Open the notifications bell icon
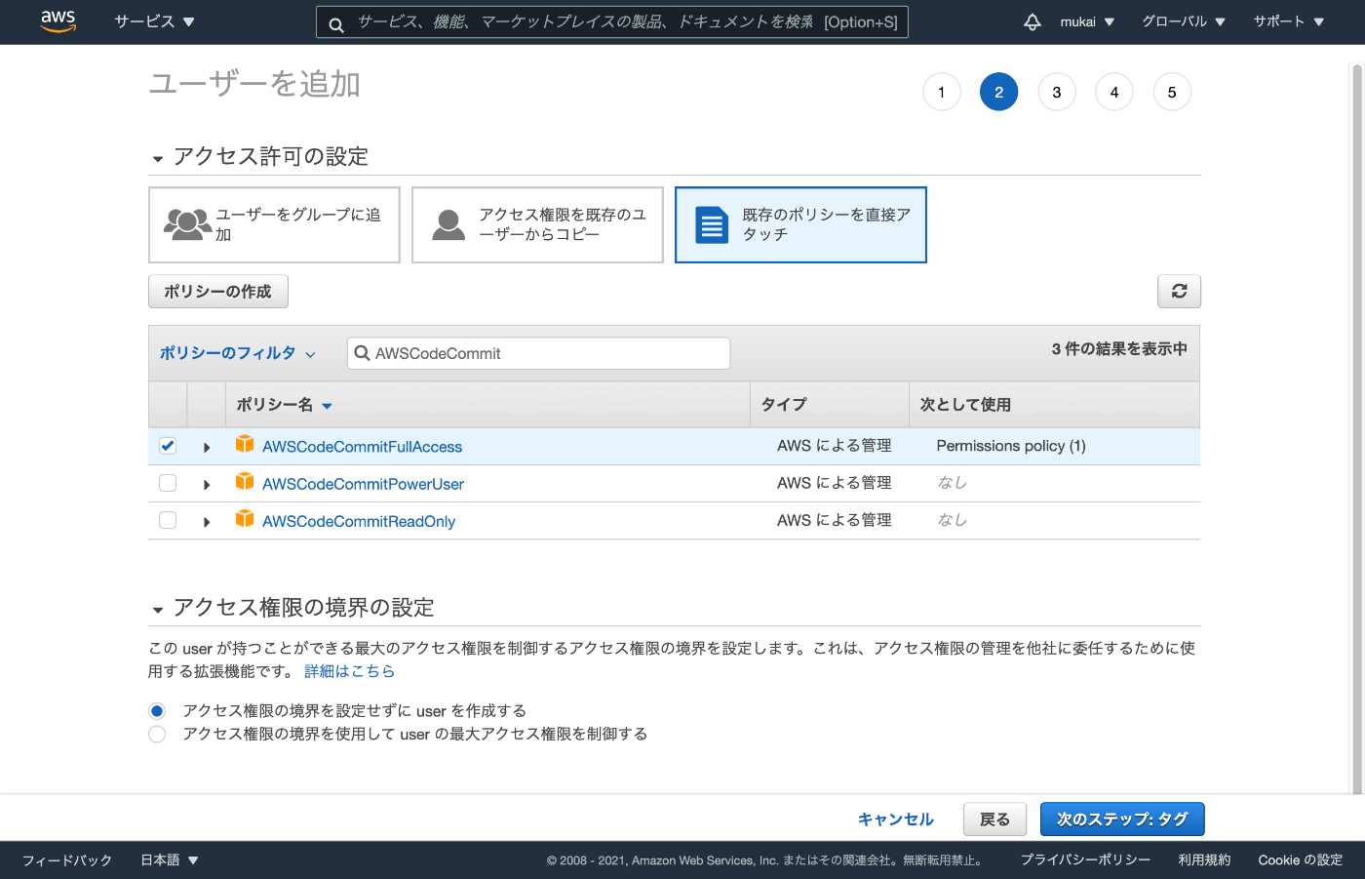 click(x=1033, y=21)
